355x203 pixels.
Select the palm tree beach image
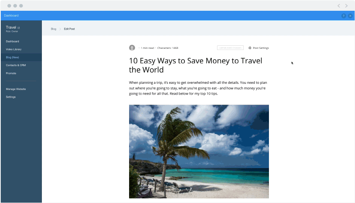pyautogui.click(x=199, y=151)
